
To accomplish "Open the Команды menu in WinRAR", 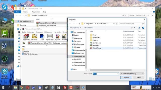I will [x=31, y=32].
